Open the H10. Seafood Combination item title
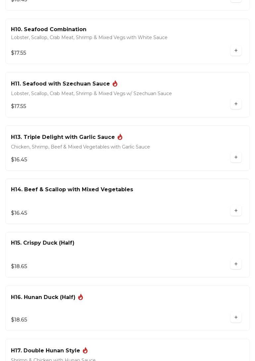The height and width of the screenshot is (361, 255). tap(49, 30)
